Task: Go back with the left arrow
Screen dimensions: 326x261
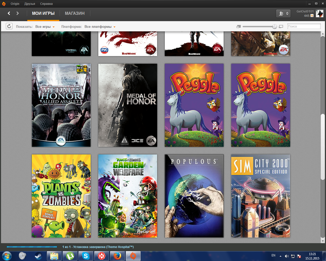Action: 9,13
